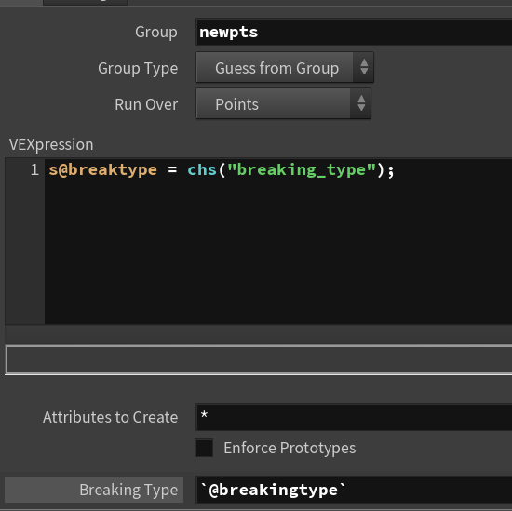Click the "breaking_type" string in code

click(302, 170)
